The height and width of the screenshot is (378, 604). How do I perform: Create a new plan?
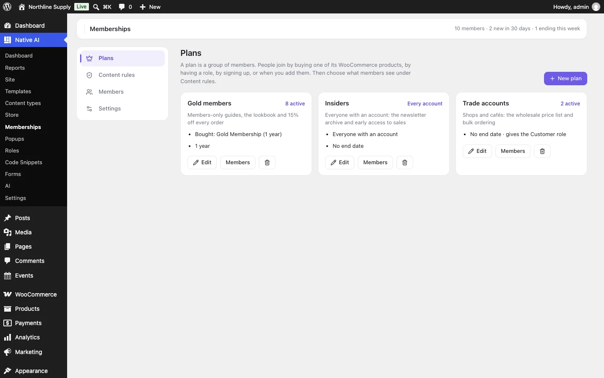pos(565,79)
